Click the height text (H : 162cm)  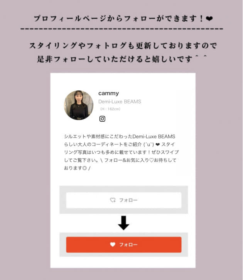[x=110, y=109]
